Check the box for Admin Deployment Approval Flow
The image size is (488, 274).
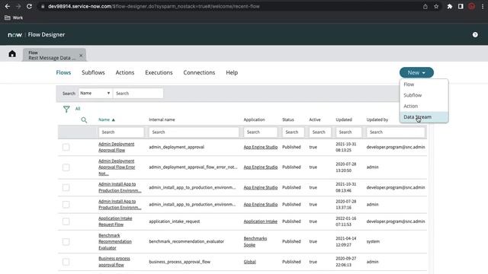[66, 147]
